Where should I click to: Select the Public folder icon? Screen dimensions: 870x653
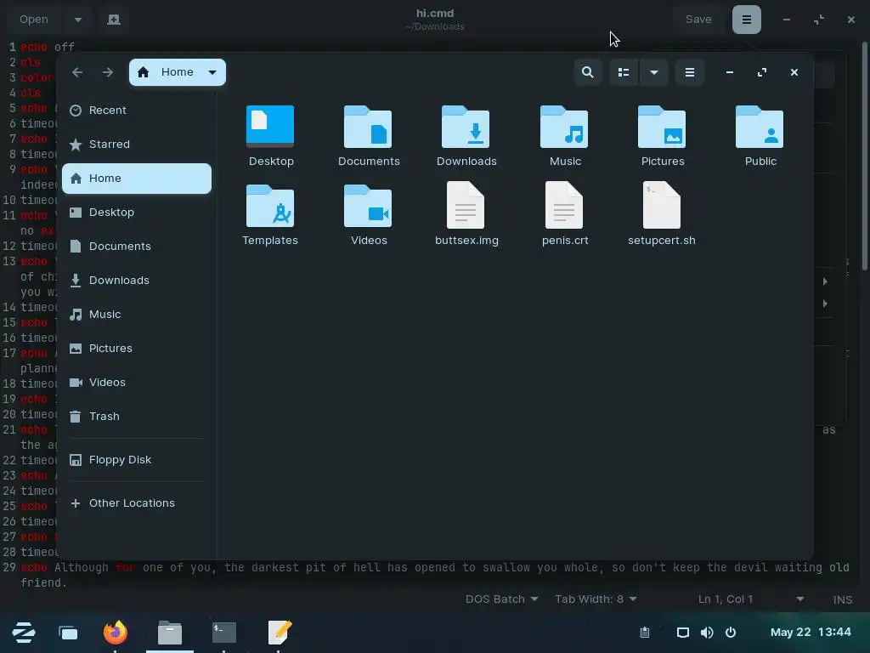click(x=760, y=128)
